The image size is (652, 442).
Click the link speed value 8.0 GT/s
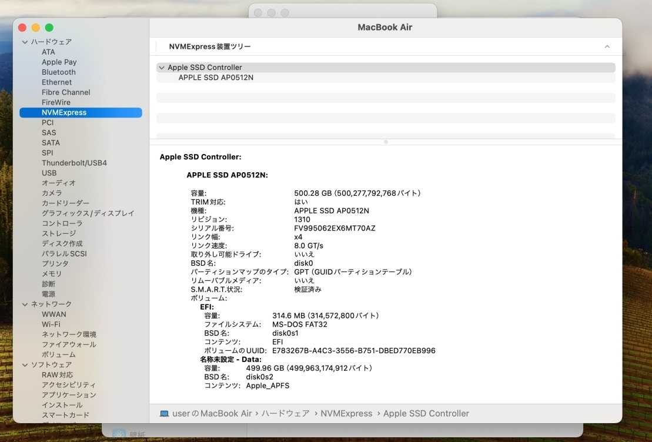[x=308, y=246]
